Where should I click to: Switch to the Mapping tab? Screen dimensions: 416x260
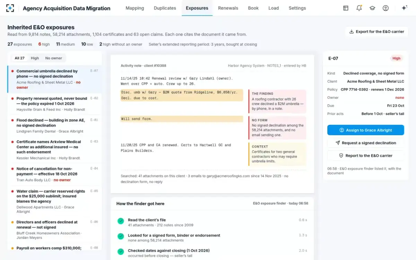pos(135,8)
